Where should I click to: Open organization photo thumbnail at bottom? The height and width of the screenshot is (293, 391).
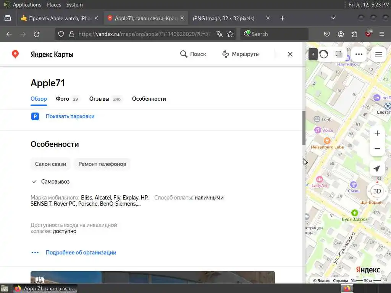153,277
